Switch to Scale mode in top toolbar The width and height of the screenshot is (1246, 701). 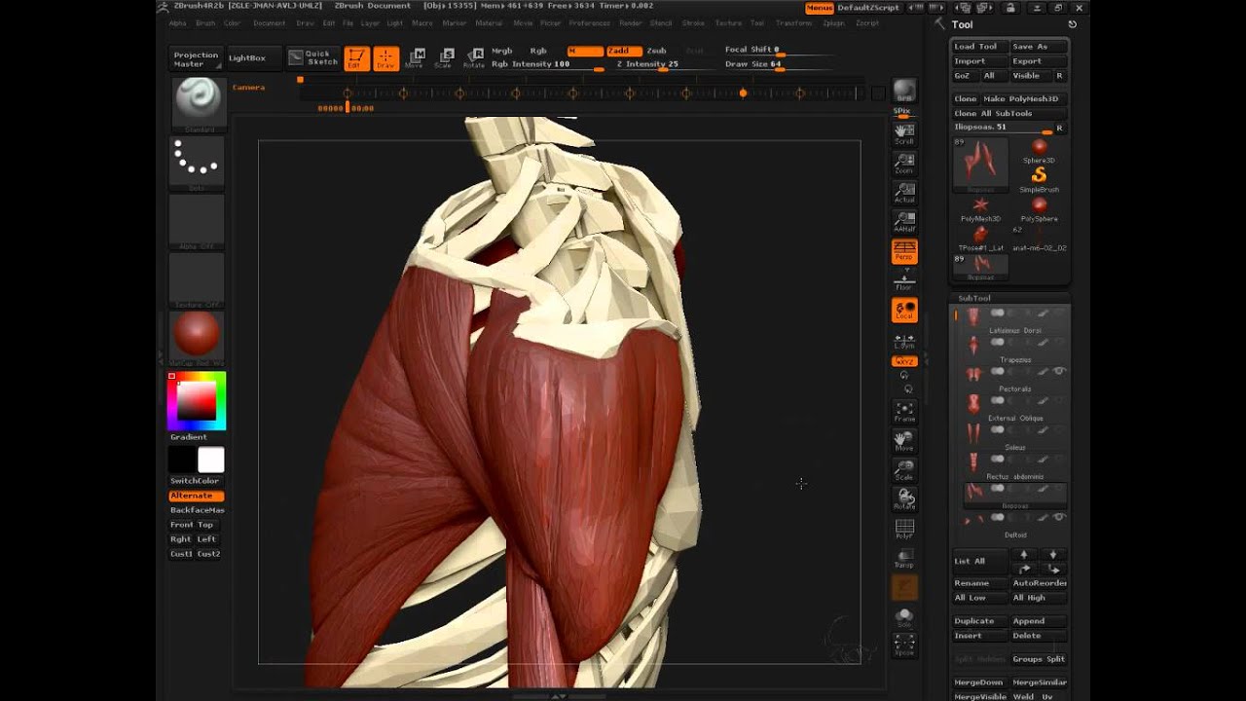[444, 58]
